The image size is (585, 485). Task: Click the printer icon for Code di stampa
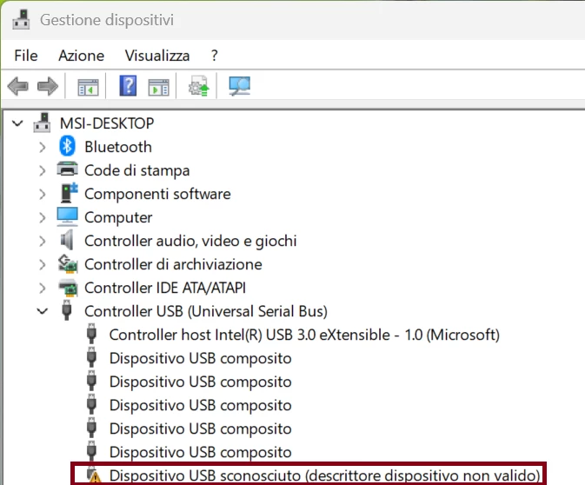tap(68, 169)
